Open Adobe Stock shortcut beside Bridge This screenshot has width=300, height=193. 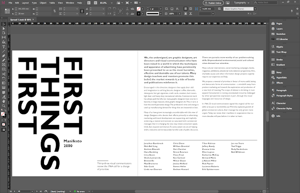point(95,3)
